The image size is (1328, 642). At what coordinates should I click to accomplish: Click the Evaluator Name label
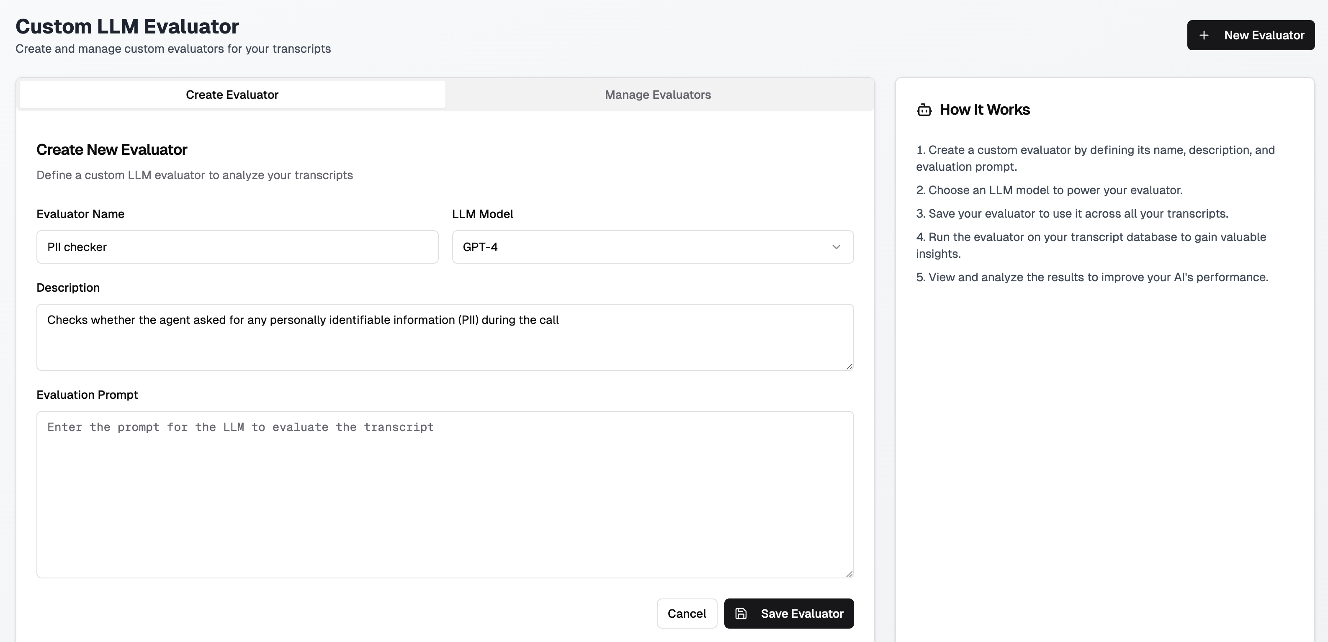[x=80, y=214]
